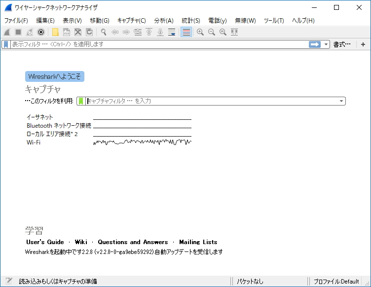Screen dimensions: 371x287
Task: Open the 無線(W) menu
Action: [245, 21]
